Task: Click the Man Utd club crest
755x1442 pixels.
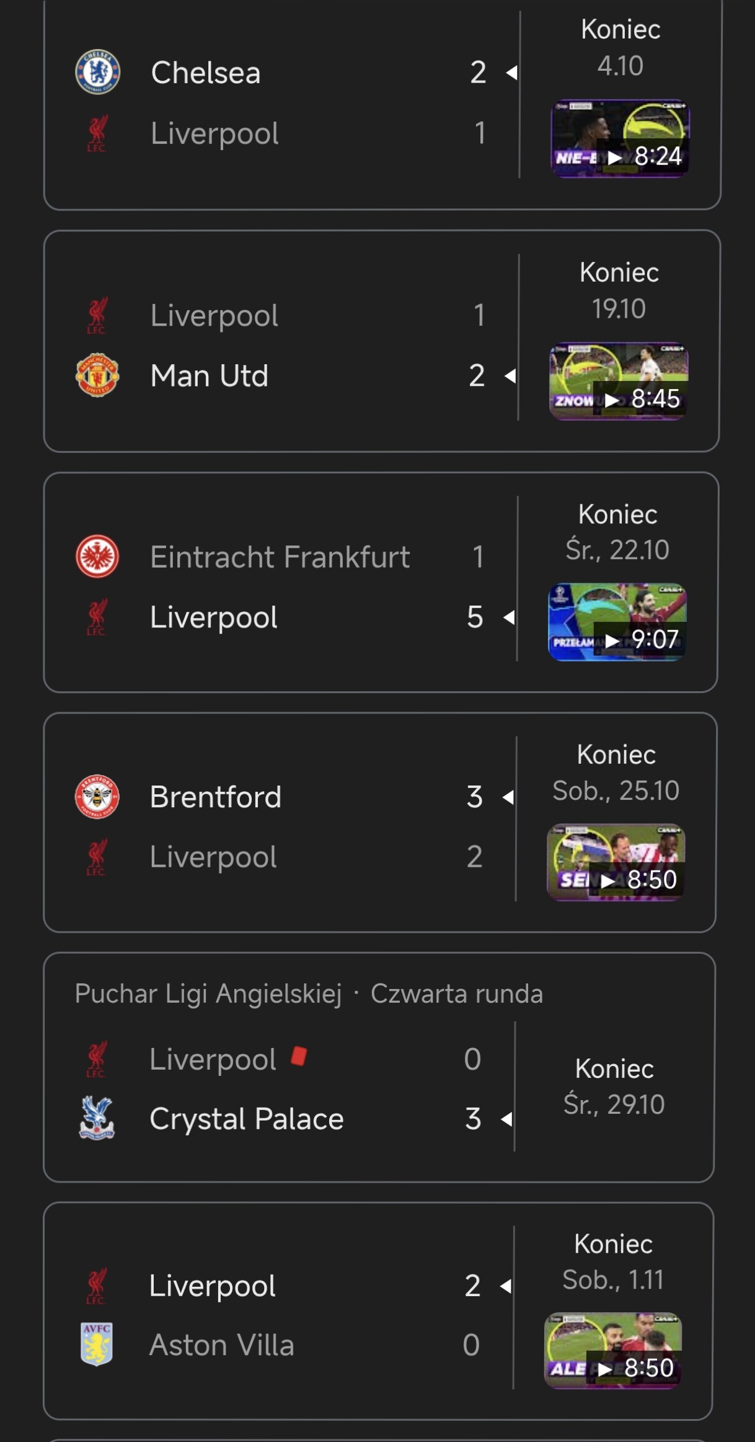Action: [97, 375]
